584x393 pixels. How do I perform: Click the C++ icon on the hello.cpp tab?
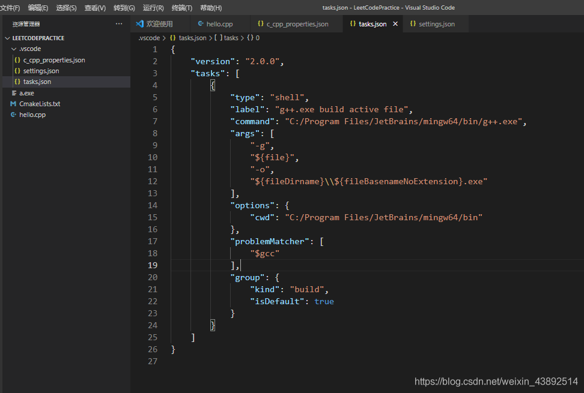pos(200,24)
